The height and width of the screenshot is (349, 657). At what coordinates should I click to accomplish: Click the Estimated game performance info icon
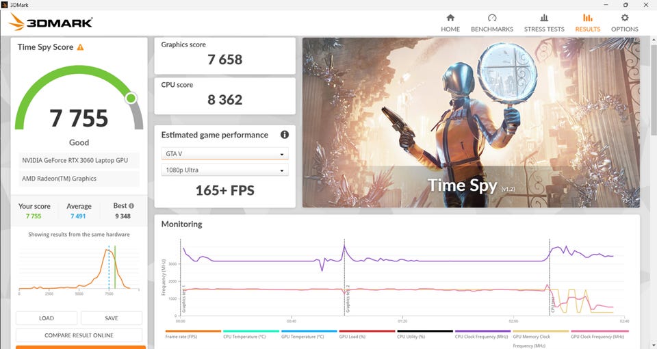point(285,135)
